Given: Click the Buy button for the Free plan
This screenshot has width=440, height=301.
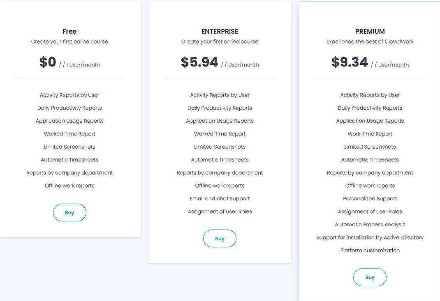Looking at the screenshot, I should pyautogui.click(x=69, y=212).
